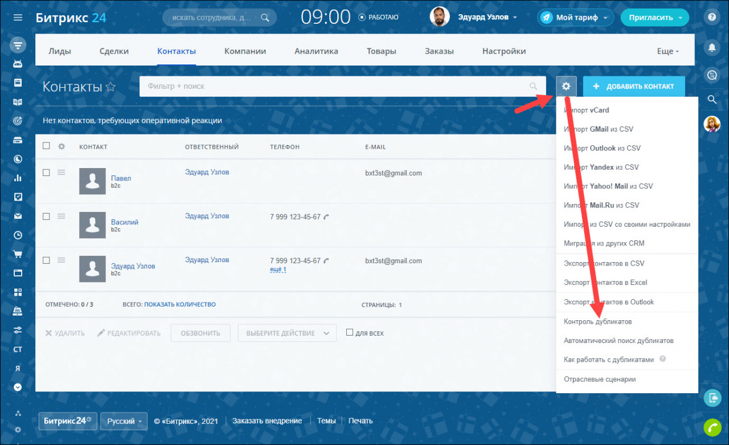Switch to the Лиды tab
The width and height of the screenshot is (729, 445).
point(60,51)
